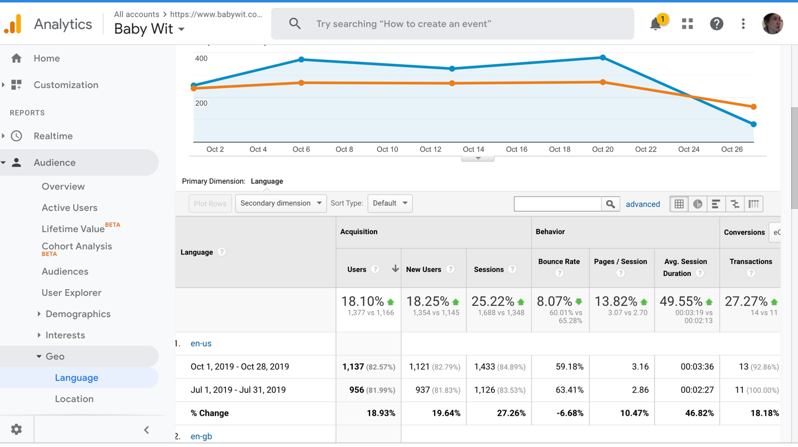
Task: Switch to Performance bar view icon
Action: (716, 204)
